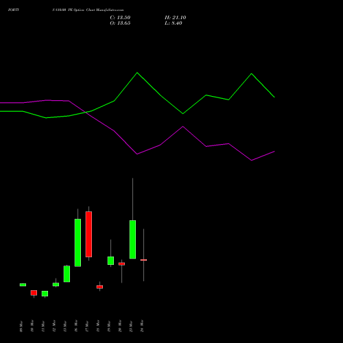Select the green candle for 13 Mar
343x343 pixels.
tap(67, 274)
